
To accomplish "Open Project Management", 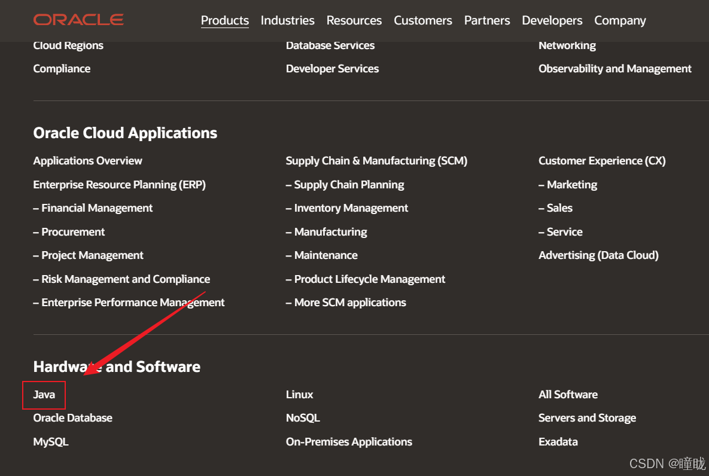I will click(88, 255).
